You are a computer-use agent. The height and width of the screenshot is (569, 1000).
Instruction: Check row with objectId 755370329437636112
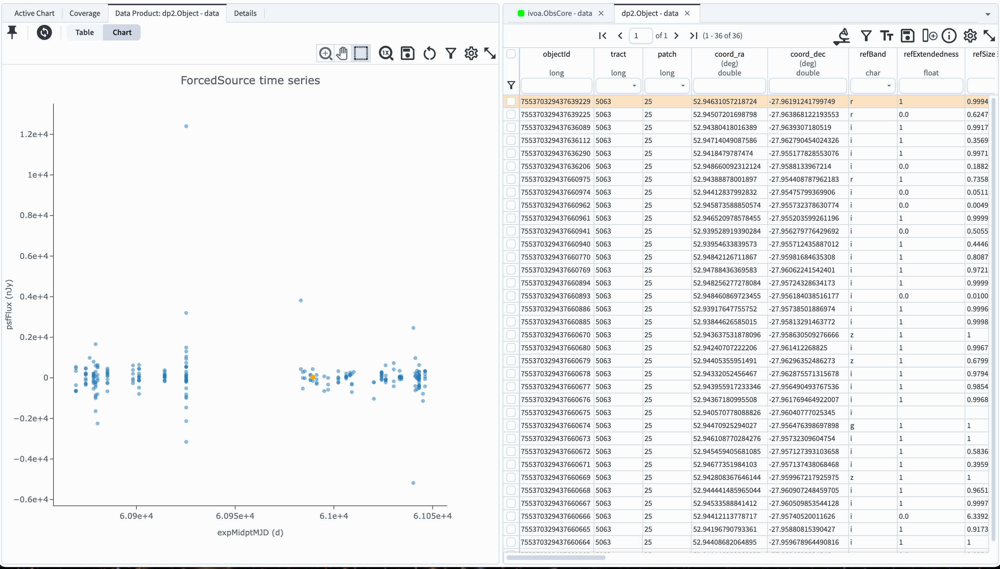[x=511, y=140]
